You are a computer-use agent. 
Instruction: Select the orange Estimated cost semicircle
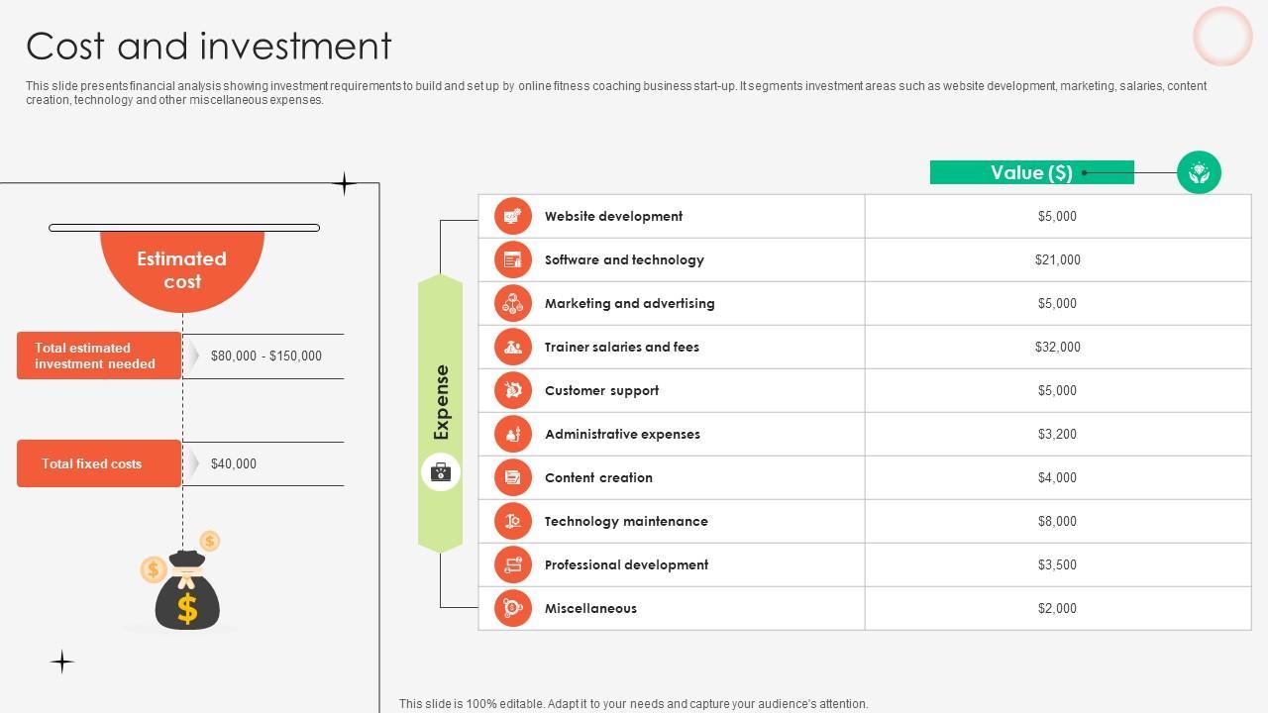point(182,269)
